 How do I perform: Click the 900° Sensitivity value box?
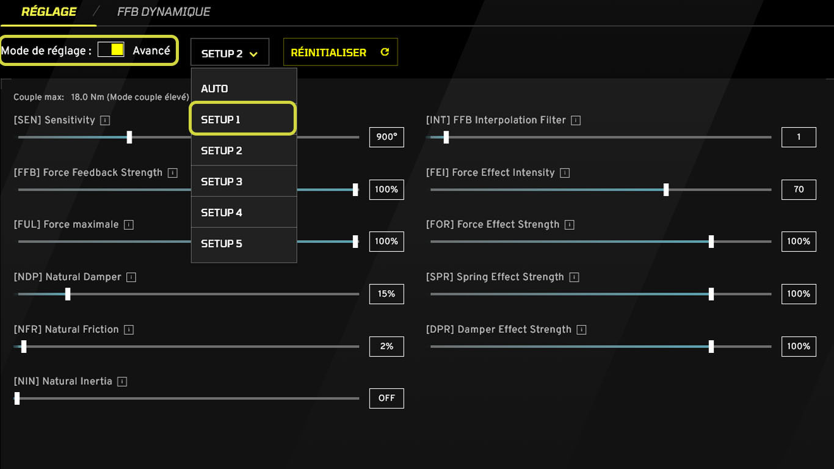tap(386, 137)
